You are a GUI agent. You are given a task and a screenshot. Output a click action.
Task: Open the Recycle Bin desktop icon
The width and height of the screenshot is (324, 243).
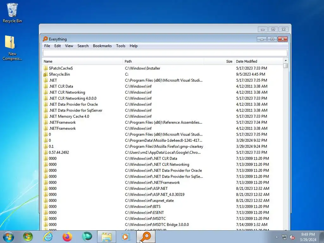[x=12, y=13]
